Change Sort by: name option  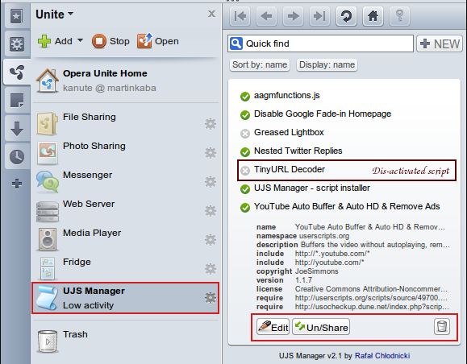point(260,65)
